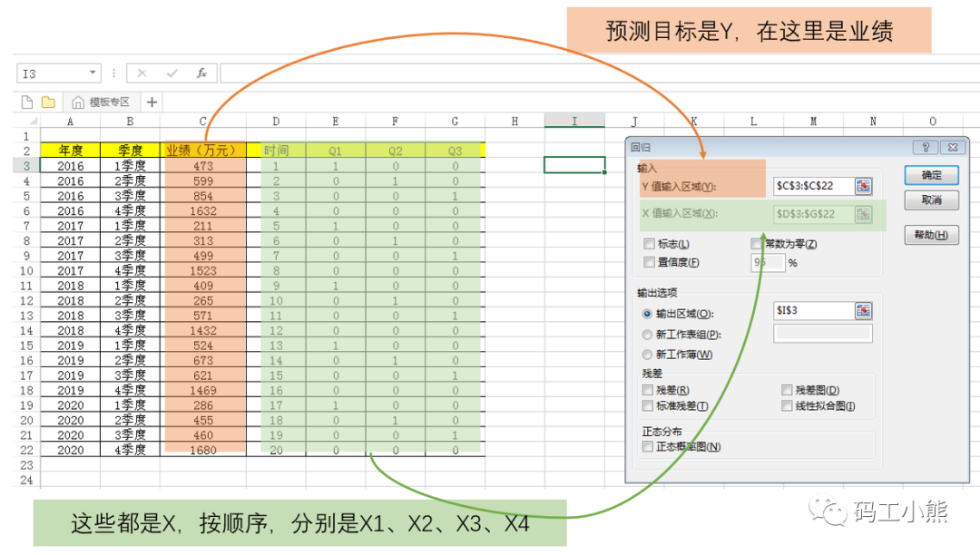The width and height of the screenshot is (980, 555).
Task: Click the confirm checkmark in formula bar
Action: click(172, 73)
